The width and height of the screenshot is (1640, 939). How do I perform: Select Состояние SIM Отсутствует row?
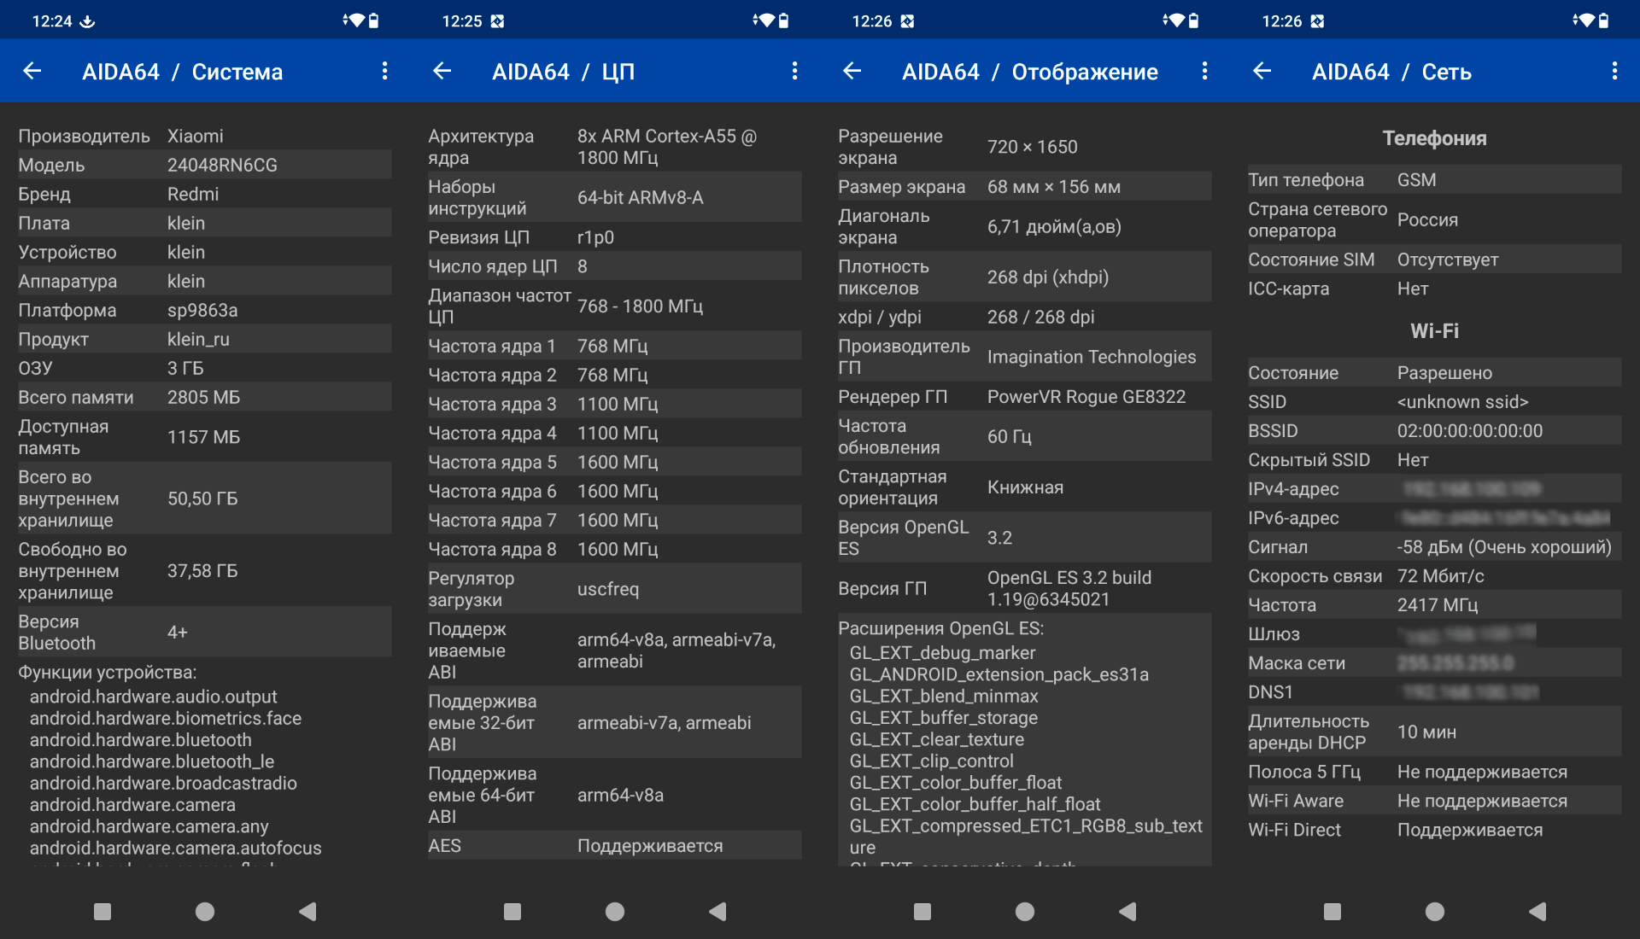tap(1435, 260)
